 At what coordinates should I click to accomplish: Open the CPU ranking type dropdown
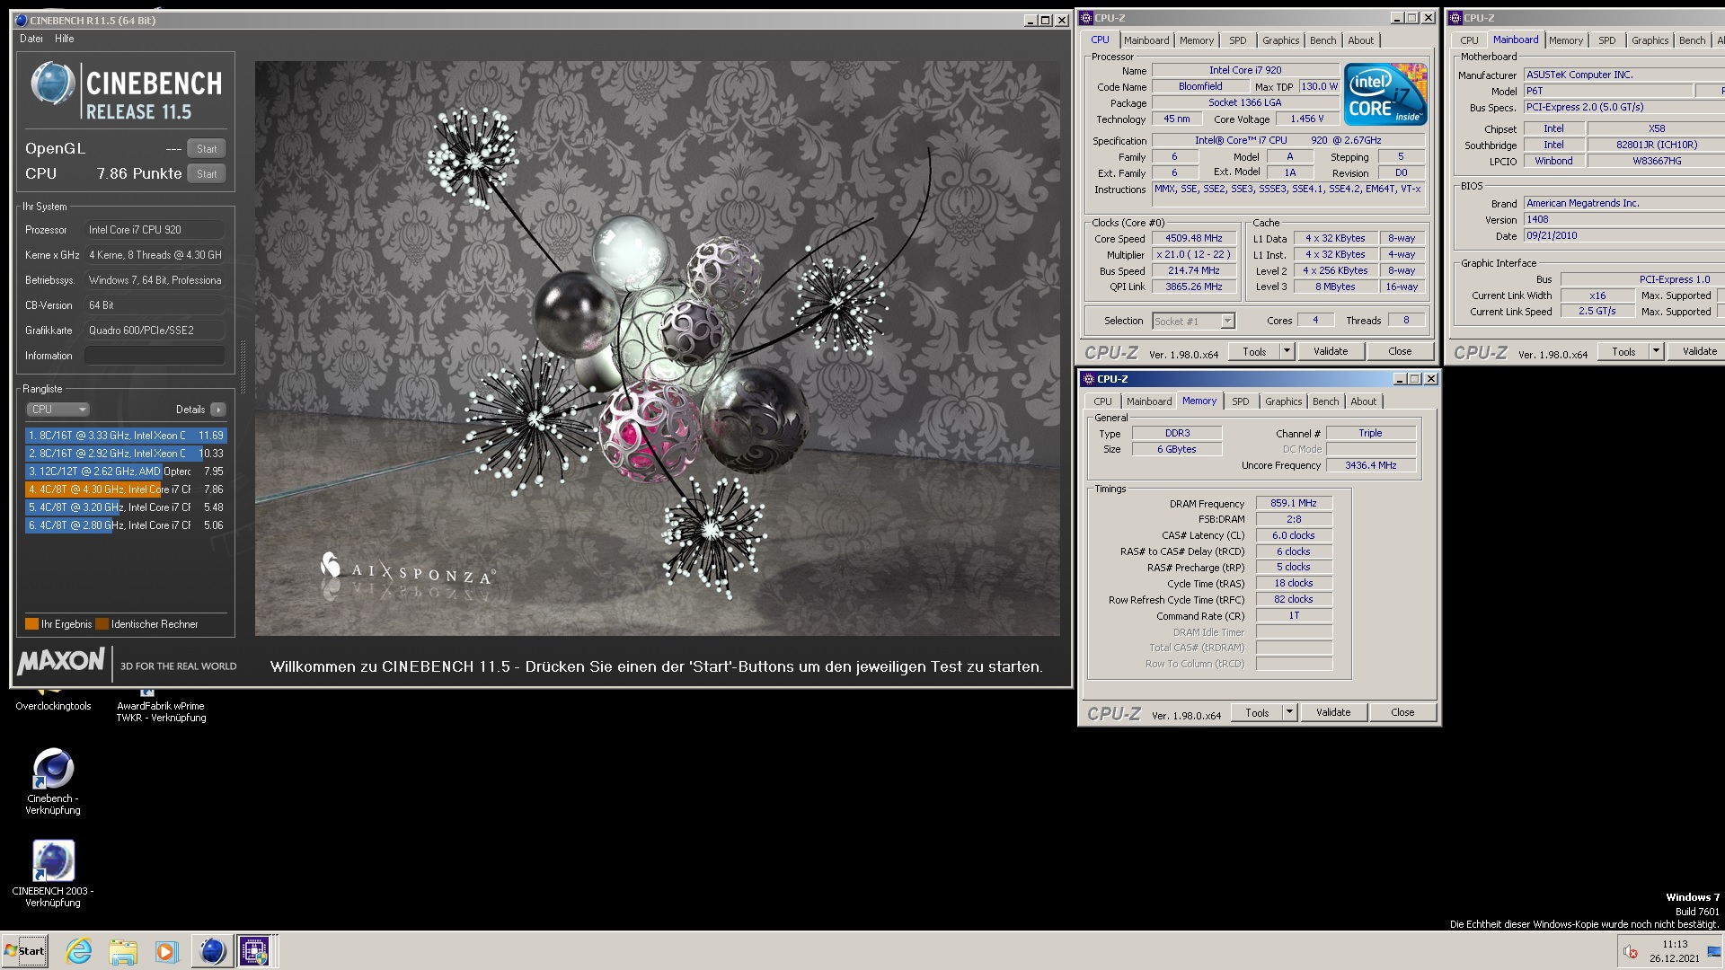pos(57,410)
